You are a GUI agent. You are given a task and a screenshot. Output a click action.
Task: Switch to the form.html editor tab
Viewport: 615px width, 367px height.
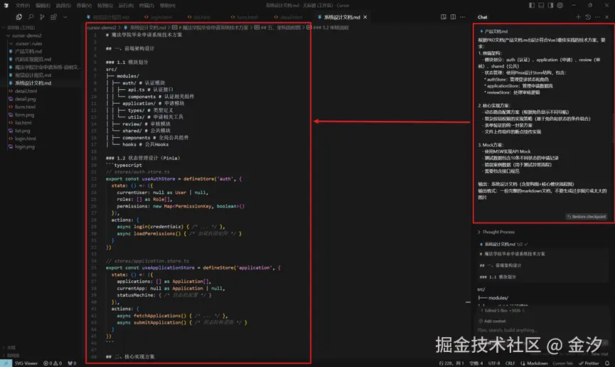(x=245, y=17)
